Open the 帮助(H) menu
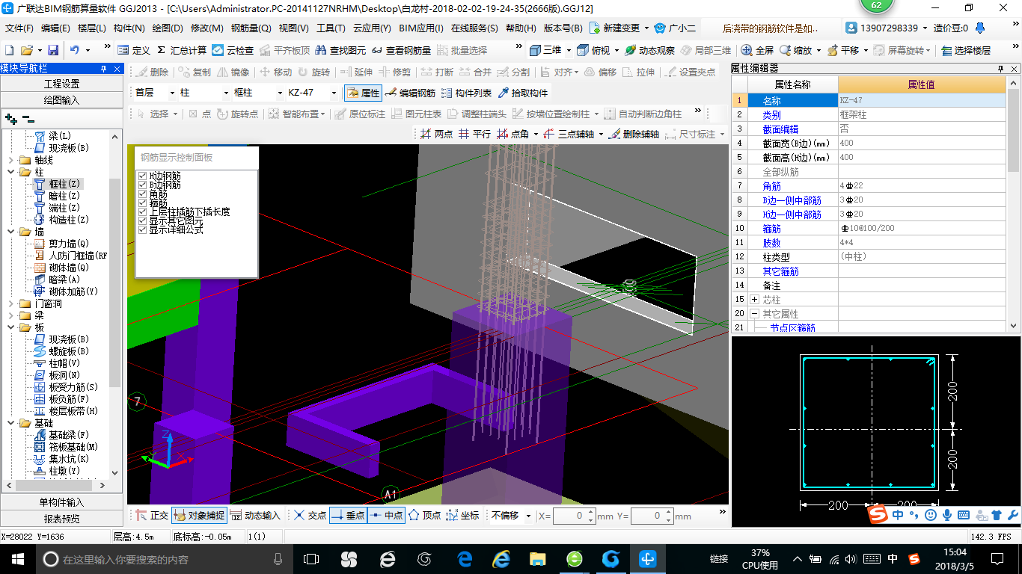 click(521, 28)
